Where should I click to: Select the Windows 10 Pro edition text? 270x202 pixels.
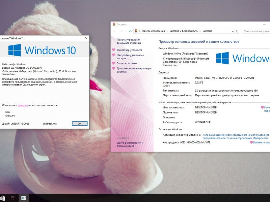(185, 54)
